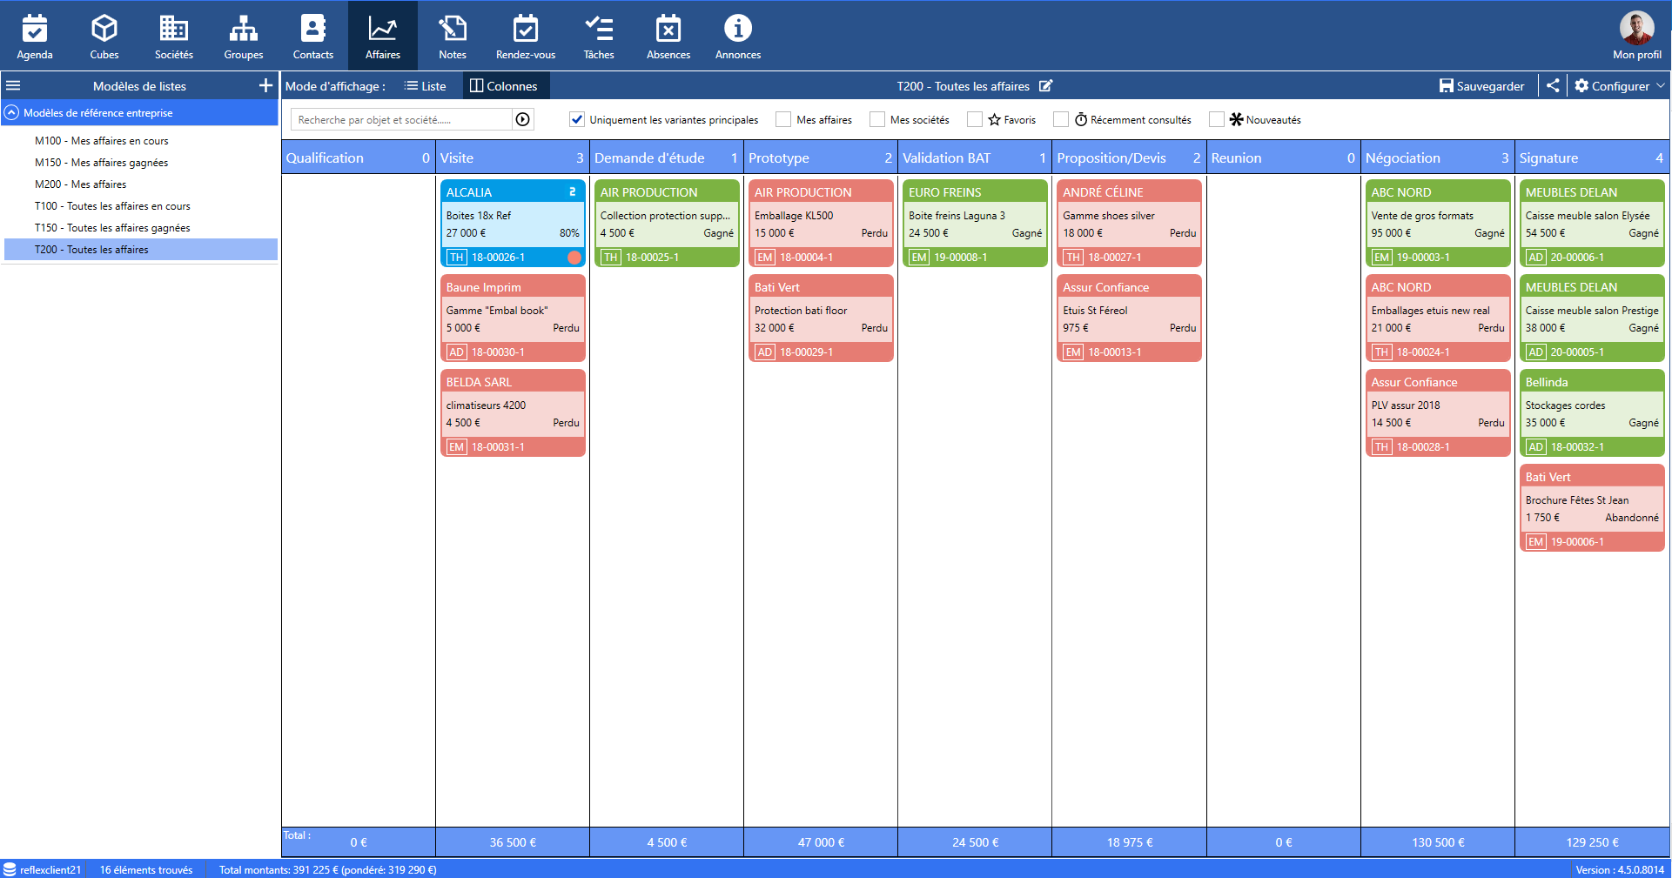This screenshot has width=1672, height=878.
Task: Click the hamburger menu in Modèles de listes
Action: pos(13,86)
